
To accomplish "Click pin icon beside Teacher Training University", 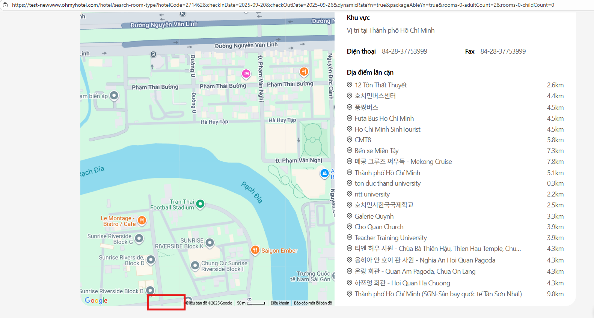I will click(350, 237).
